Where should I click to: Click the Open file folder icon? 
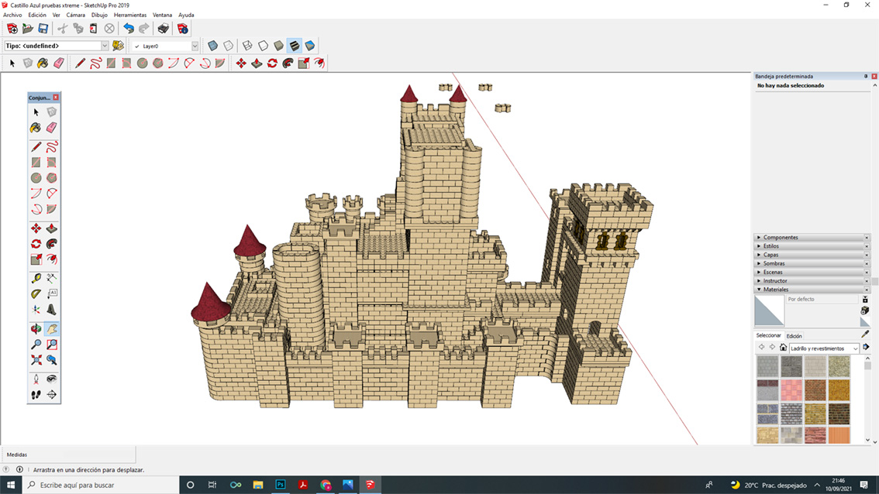click(x=27, y=29)
